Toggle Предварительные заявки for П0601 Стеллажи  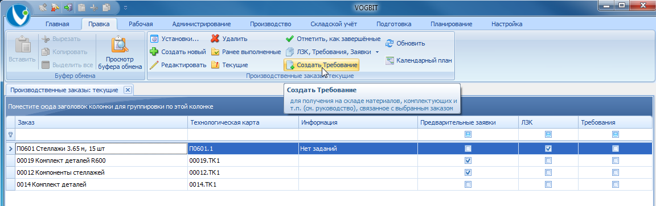tap(468, 149)
